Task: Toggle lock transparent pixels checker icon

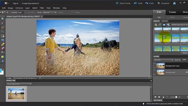Action: [x=176, y=97]
